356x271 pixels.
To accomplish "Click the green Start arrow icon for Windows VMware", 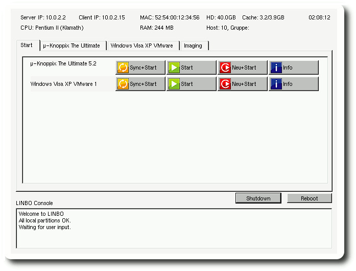I will 174,84.
